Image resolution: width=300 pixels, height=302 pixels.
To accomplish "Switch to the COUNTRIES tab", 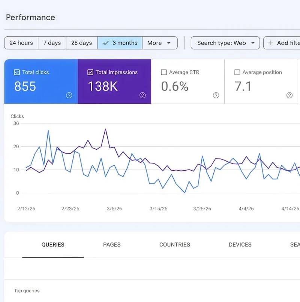I will [174, 245].
